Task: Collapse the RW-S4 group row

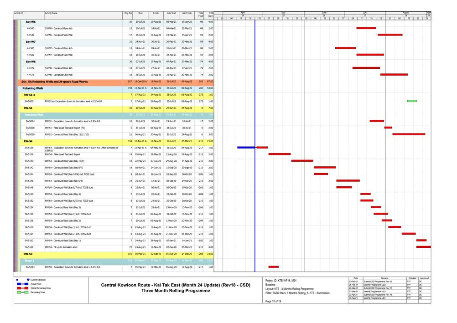Action: (28, 141)
